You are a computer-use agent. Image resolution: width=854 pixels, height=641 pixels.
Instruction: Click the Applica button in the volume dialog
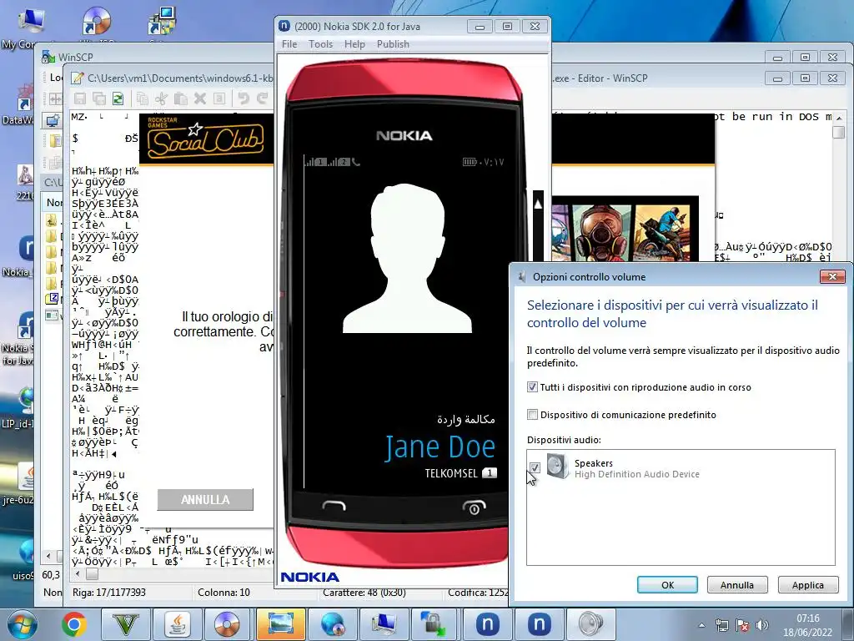[807, 585]
